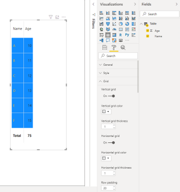Screen dimensions: 180x192
Task: Uncheck the Name field checkbox
Action: tap(148, 36)
